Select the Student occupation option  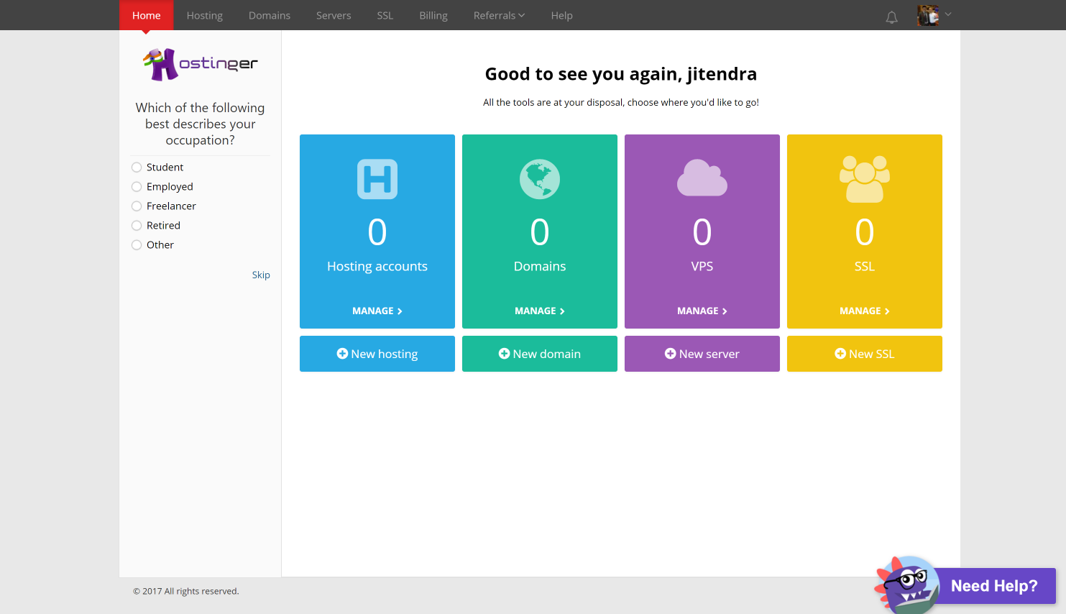137,167
